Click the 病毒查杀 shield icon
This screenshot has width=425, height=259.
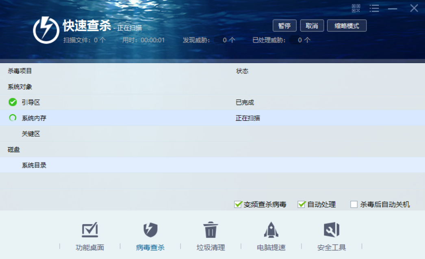point(150,229)
